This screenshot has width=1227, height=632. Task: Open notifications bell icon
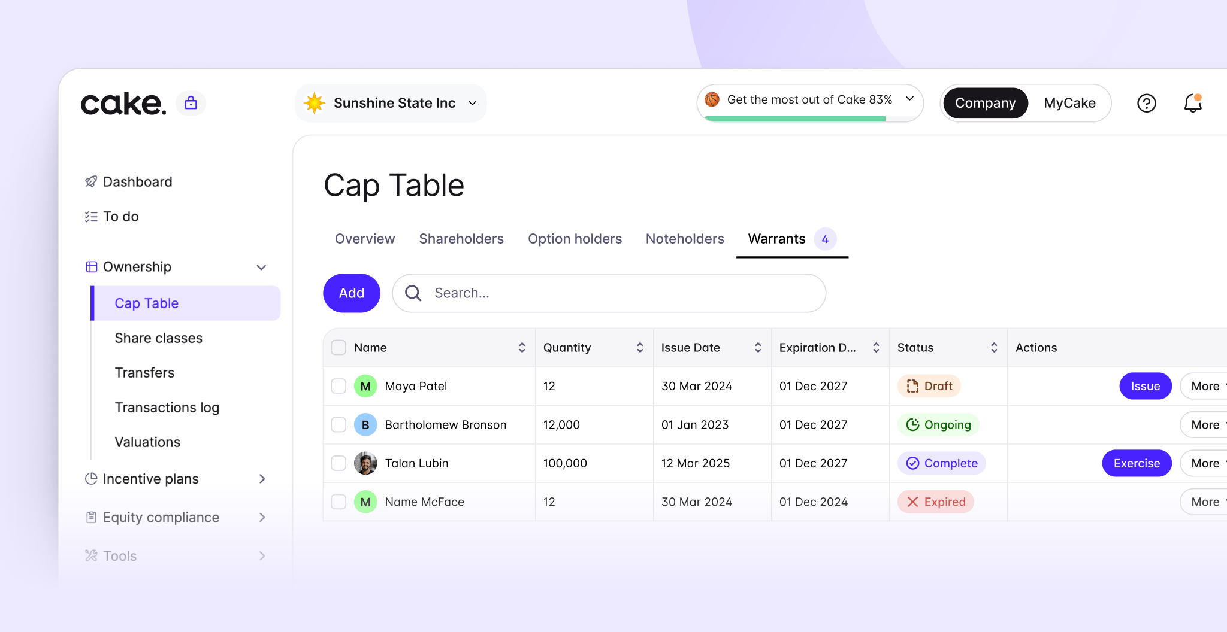click(x=1193, y=103)
